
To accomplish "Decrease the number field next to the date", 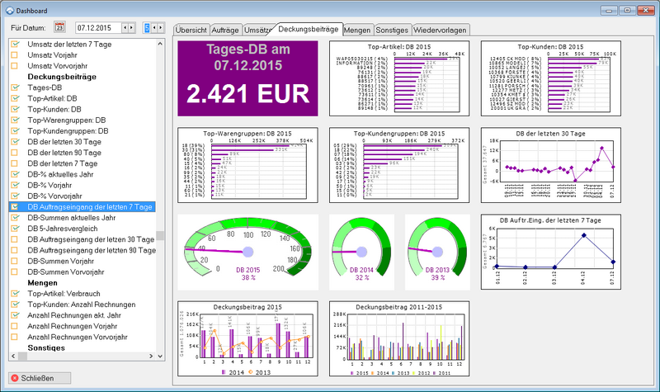I will click(155, 28).
